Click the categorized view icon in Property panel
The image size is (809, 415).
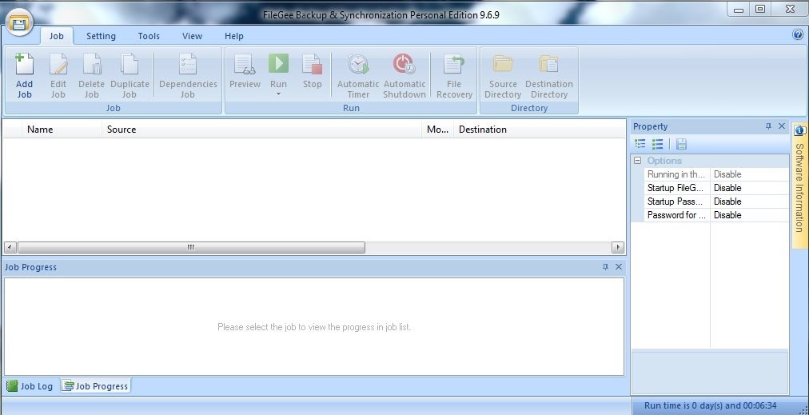pos(640,144)
